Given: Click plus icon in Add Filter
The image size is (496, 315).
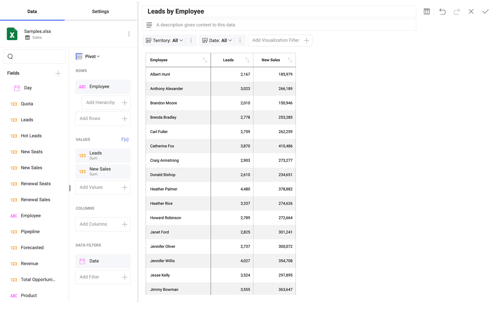Looking at the screenshot, I should 124,277.
